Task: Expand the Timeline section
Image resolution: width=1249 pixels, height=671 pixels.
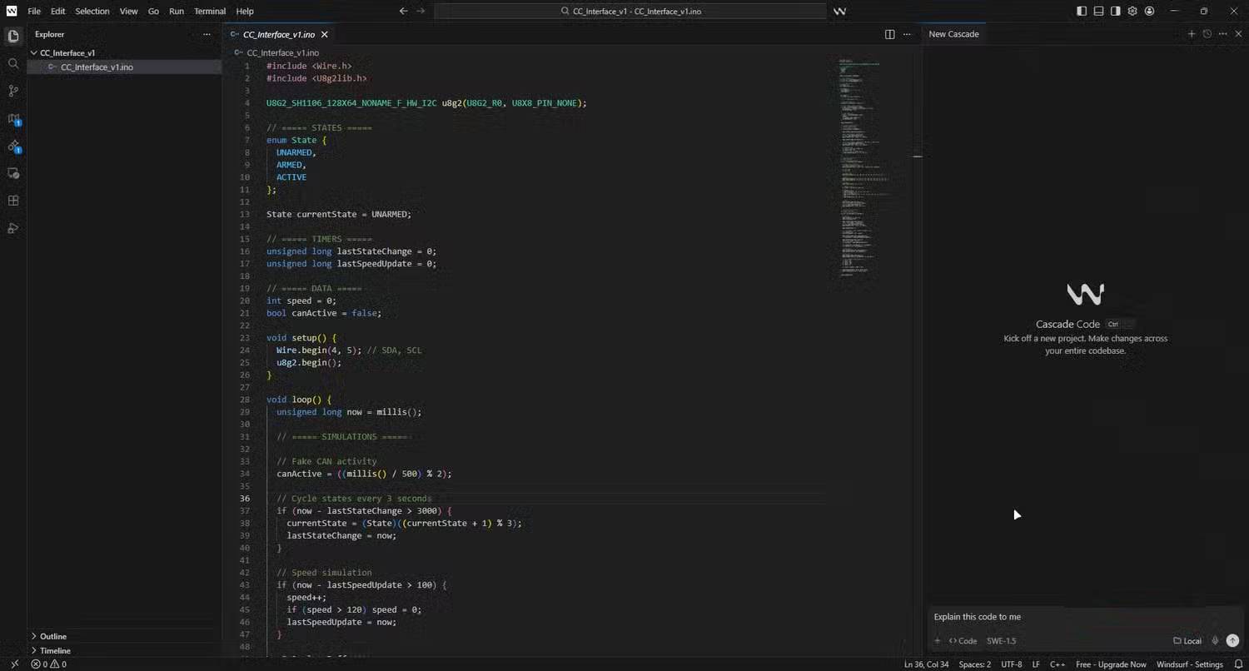Action: (x=55, y=650)
